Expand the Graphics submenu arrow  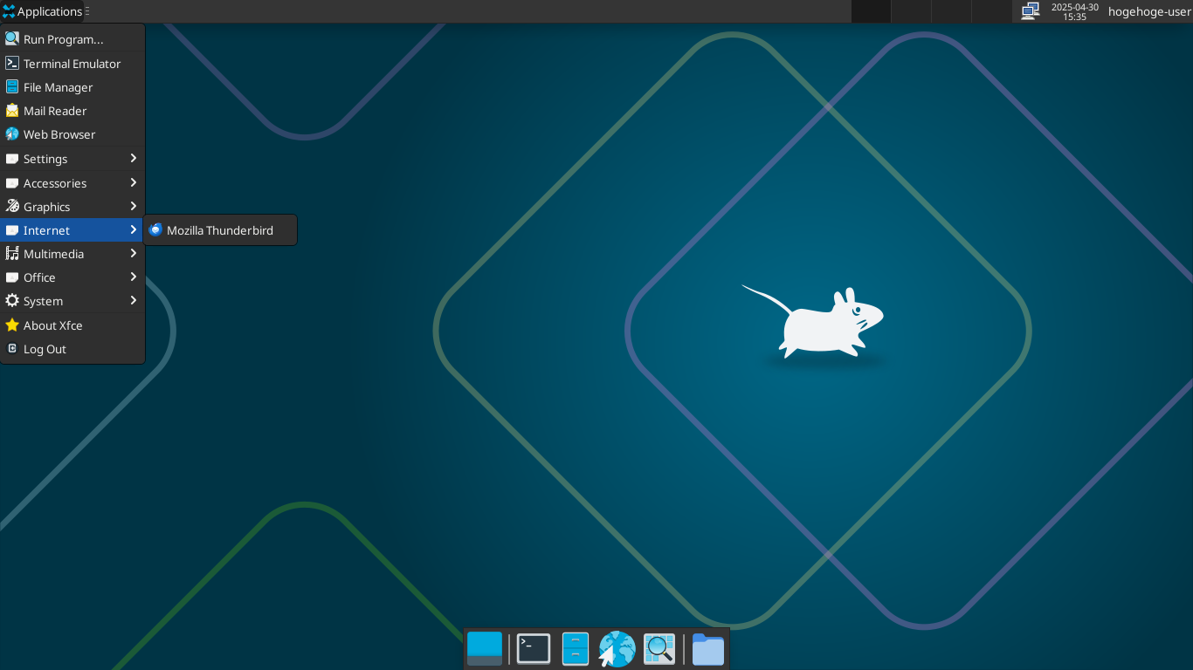134,206
